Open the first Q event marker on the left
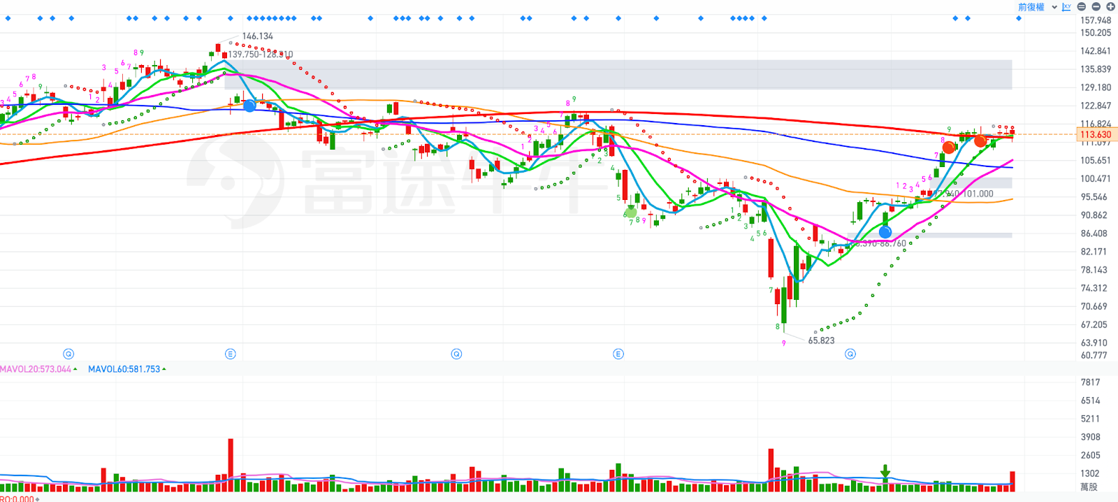1118x502 pixels. pos(68,354)
